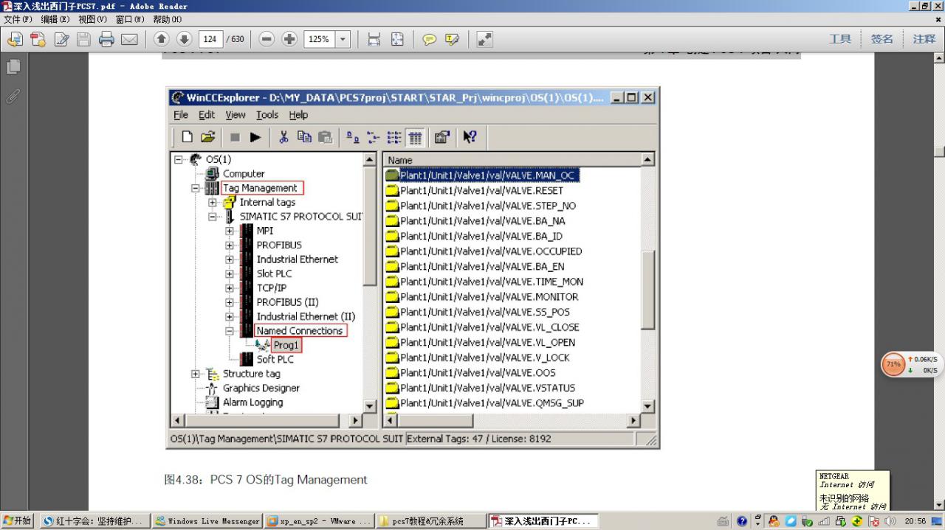Click the fit one full page icon

[397, 39]
